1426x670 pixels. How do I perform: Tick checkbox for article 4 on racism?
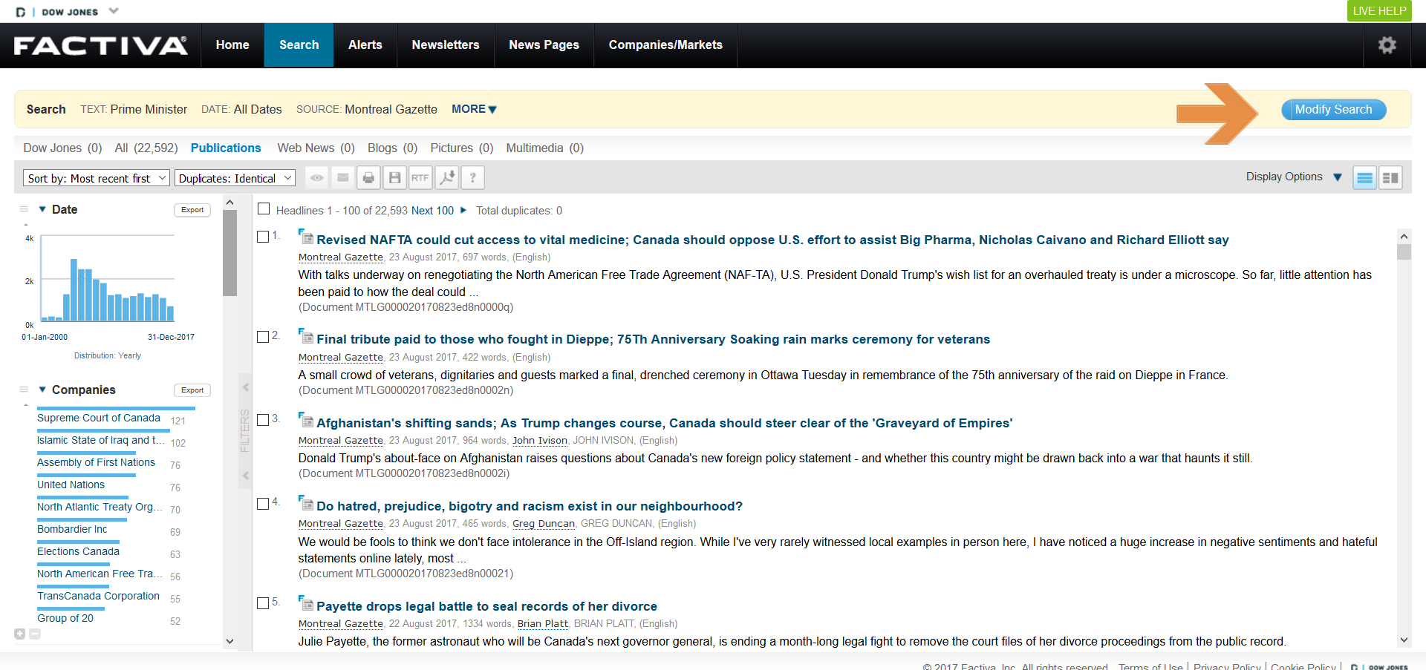[263, 504]
